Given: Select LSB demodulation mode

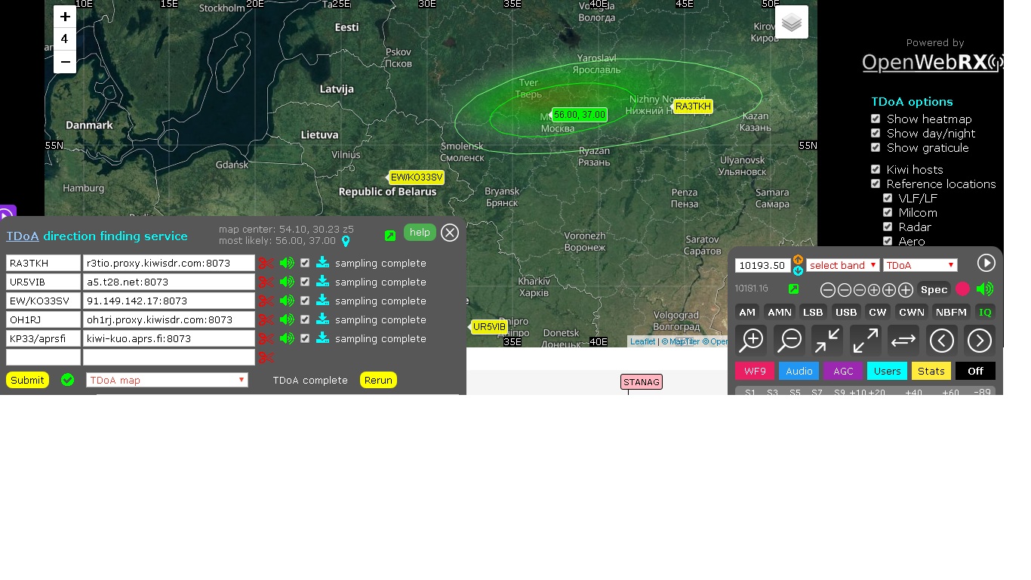Looking at the screenshot, I should point(813,312).
